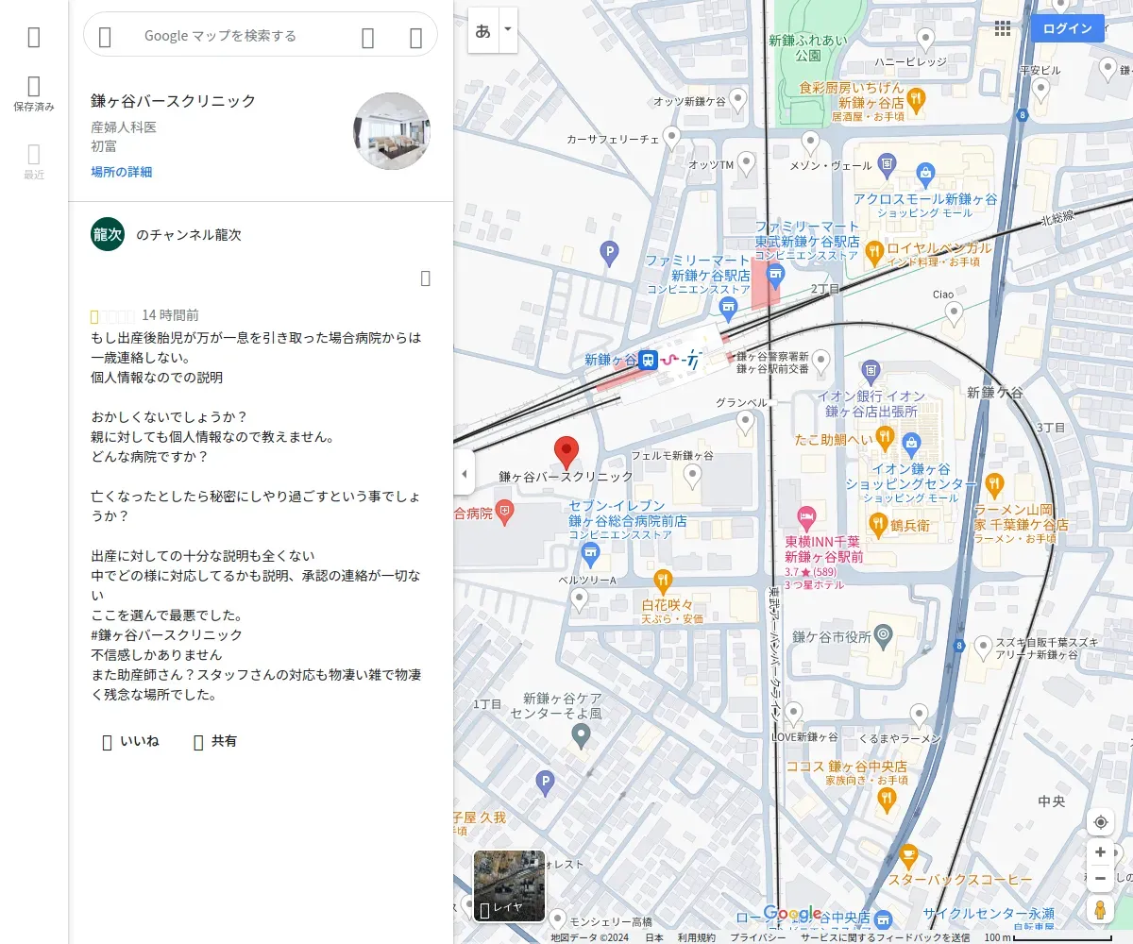Click スターバックスコーヒー cafe marker
Viewport: 1133px width, 944px height.
pyautogui.click(x=908, y=857)
